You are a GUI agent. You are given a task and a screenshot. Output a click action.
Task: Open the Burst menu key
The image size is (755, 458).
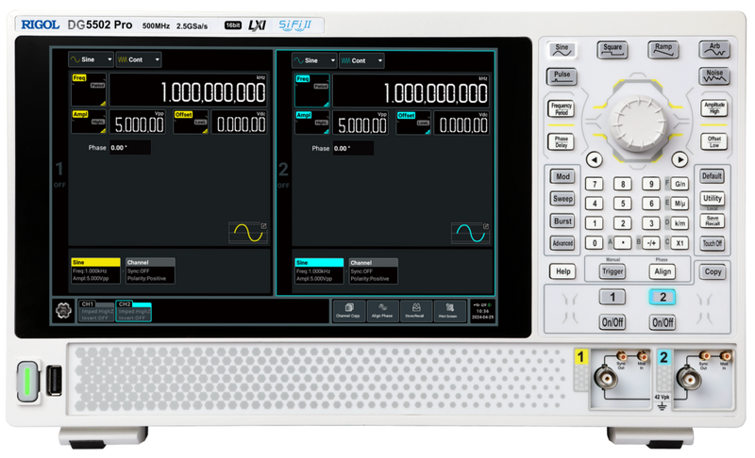pyautogui.click(x=562, y=221)
